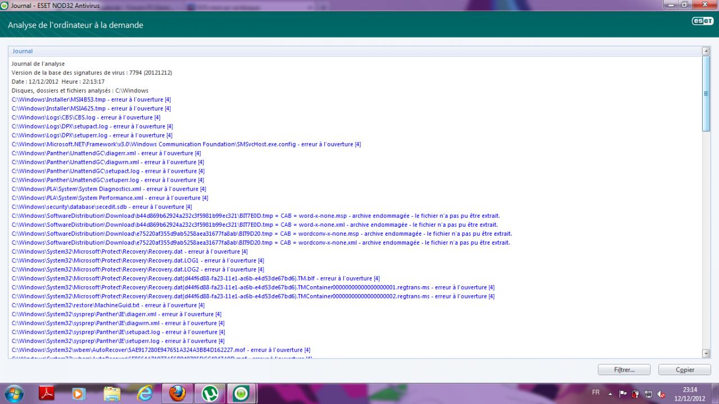Click the Copier button
719x404 pixels.
point(685,370)
